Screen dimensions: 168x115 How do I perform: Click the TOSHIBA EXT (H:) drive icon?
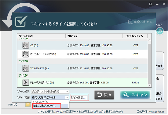pos(26,68)
